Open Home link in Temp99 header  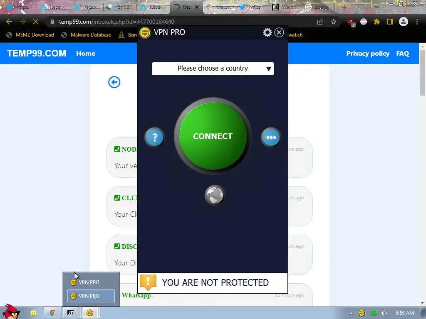click(x=86, y=54)
